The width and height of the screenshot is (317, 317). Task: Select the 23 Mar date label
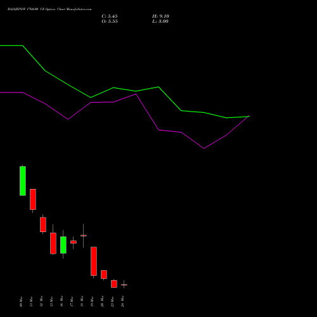112,302
